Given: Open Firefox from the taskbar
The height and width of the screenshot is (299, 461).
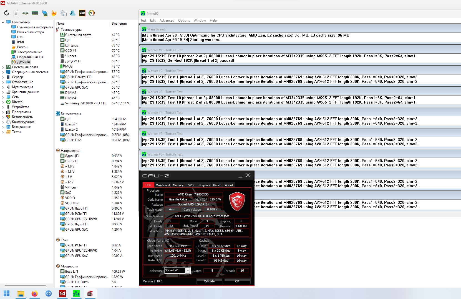Looking at the screenshot, I should pos(34,293).
